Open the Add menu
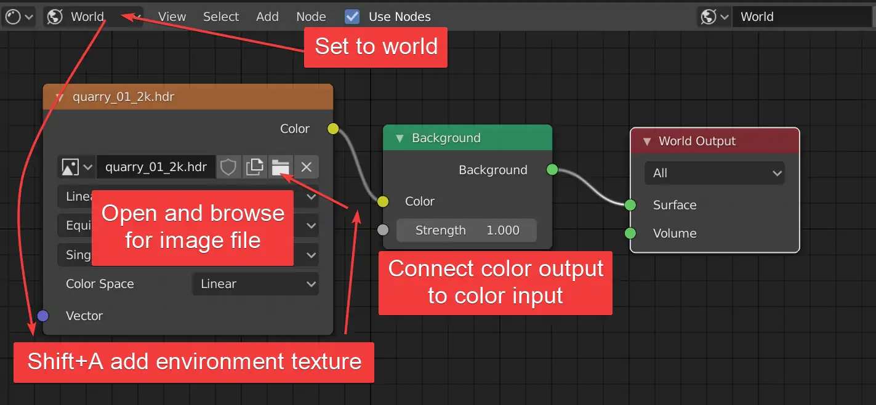 pyautogui.click(x=267, y=17)
